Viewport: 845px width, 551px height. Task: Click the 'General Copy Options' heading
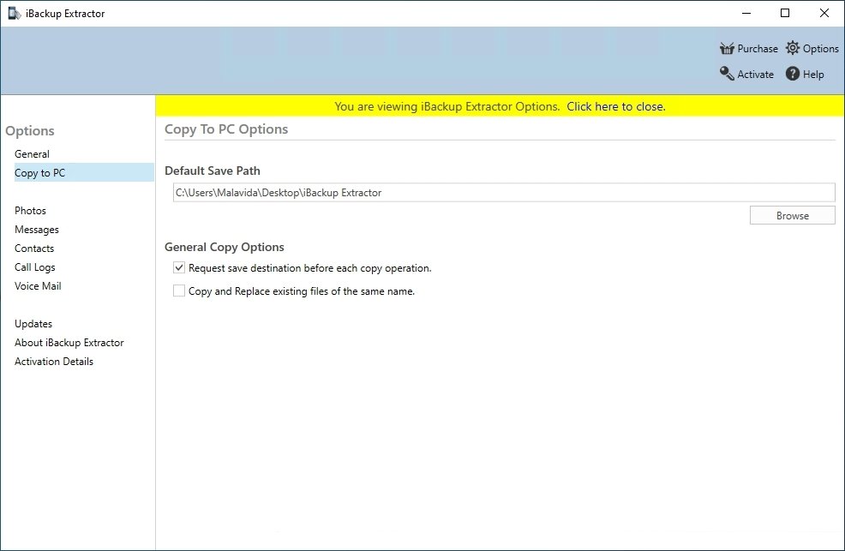(x=225, y=248)
